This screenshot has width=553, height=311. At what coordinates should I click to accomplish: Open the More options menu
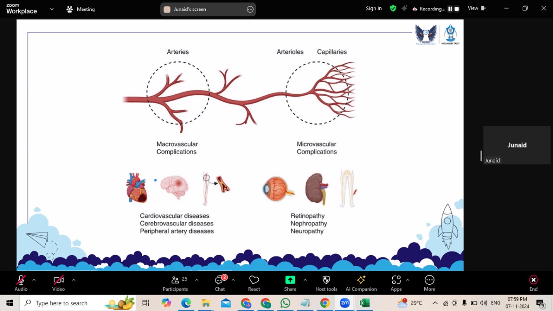[429, 283]
